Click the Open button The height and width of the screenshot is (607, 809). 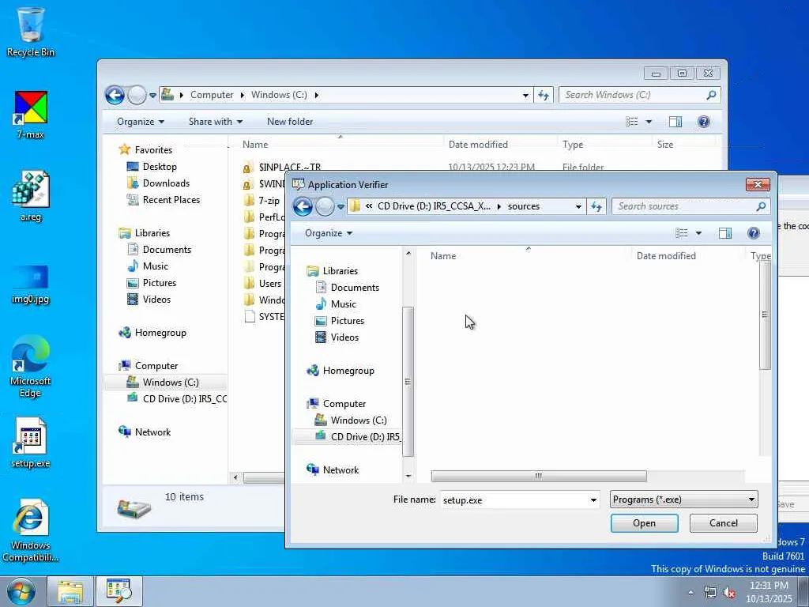pyautogui.click(x=644, y=523)
